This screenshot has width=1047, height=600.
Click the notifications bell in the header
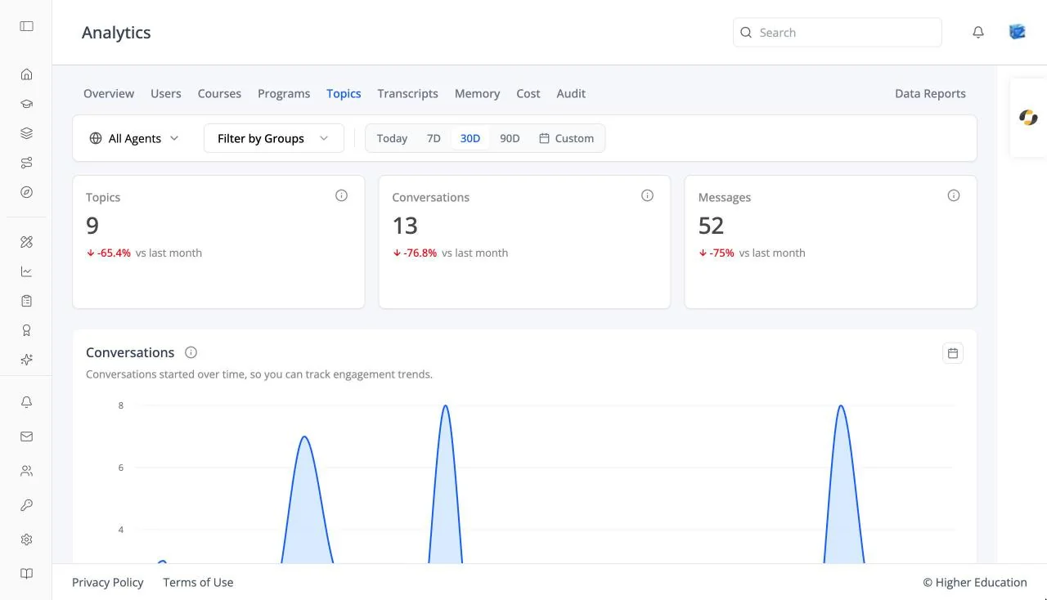pyautogui.click(x=977, y=33)
